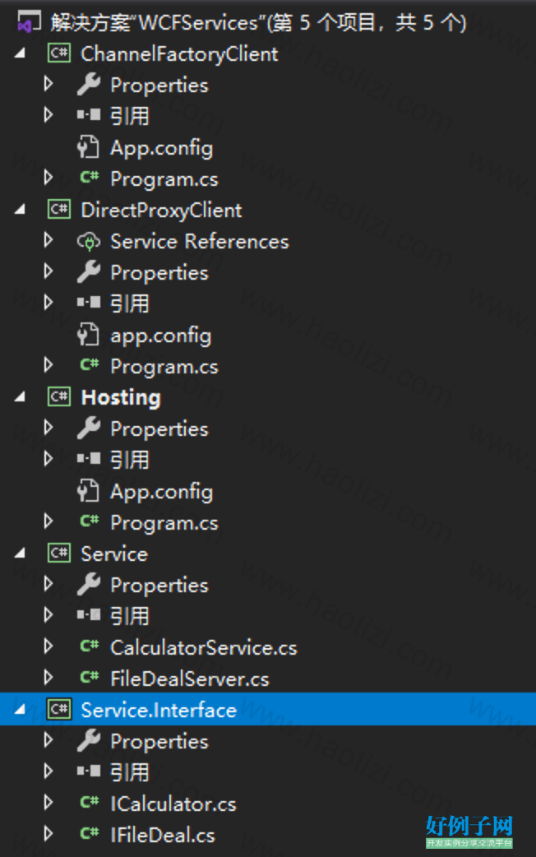
Task: Click the Service.Interface C# project icon
Action: 59,710
